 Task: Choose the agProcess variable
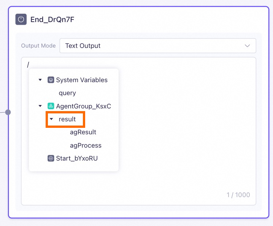click(x=86, y=145)
